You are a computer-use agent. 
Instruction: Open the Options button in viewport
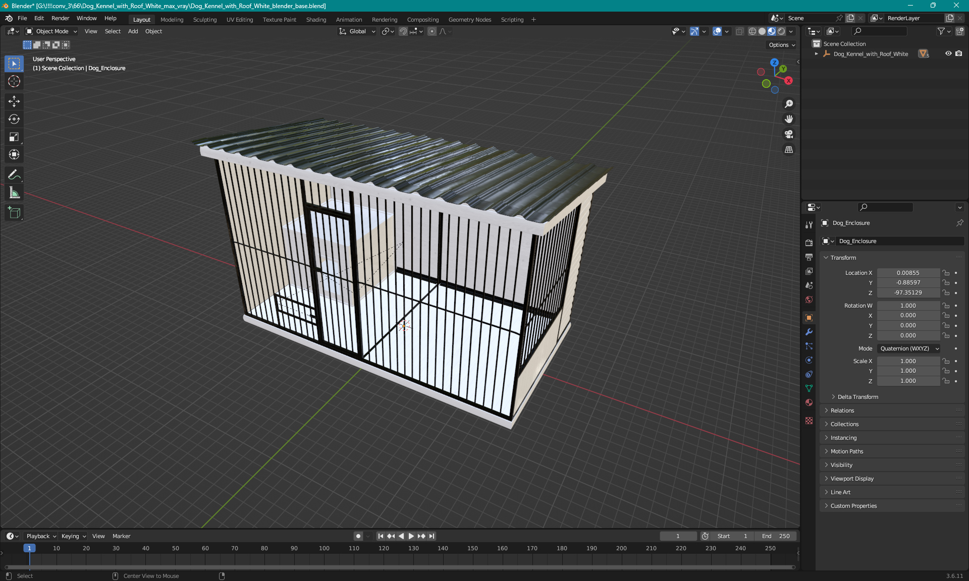click(x=781, y=45)
